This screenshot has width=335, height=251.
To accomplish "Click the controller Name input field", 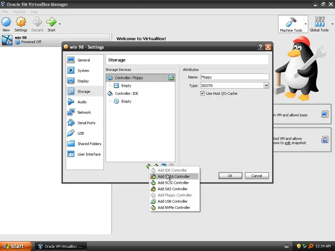I will coord(235,77).
